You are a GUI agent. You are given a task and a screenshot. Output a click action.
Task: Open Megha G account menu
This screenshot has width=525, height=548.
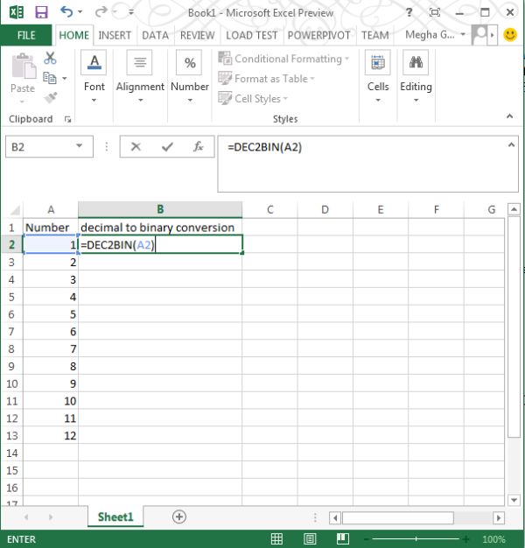click(435, 35)
